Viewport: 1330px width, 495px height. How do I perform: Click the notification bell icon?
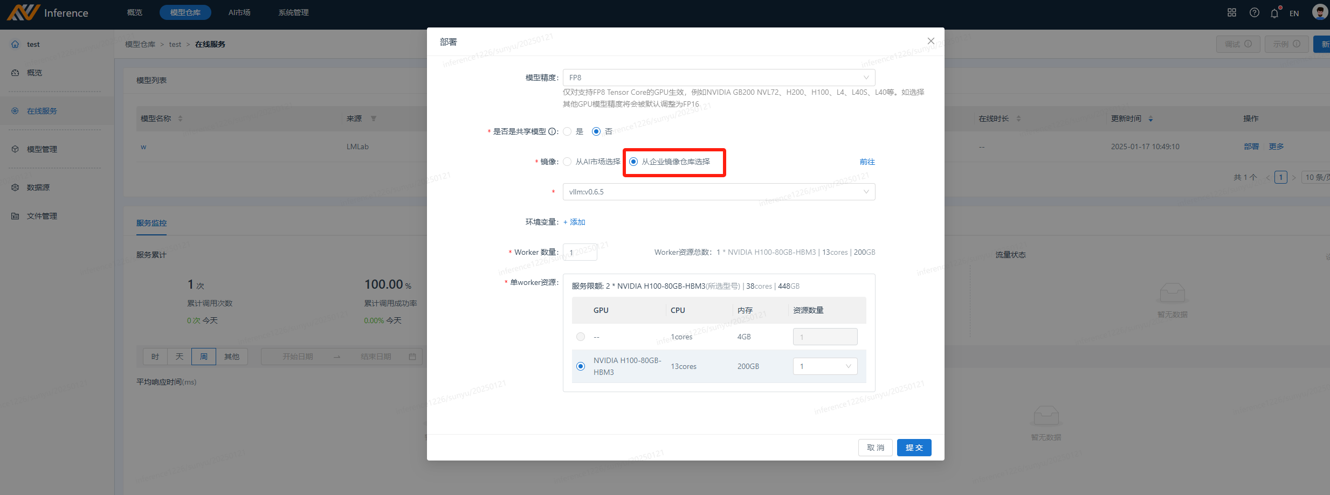point(1274,13)
